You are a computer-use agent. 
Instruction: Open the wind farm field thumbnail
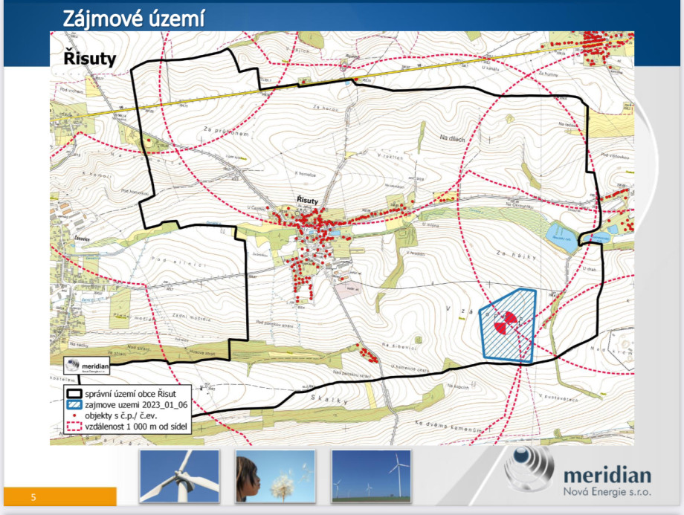(370, 476)
